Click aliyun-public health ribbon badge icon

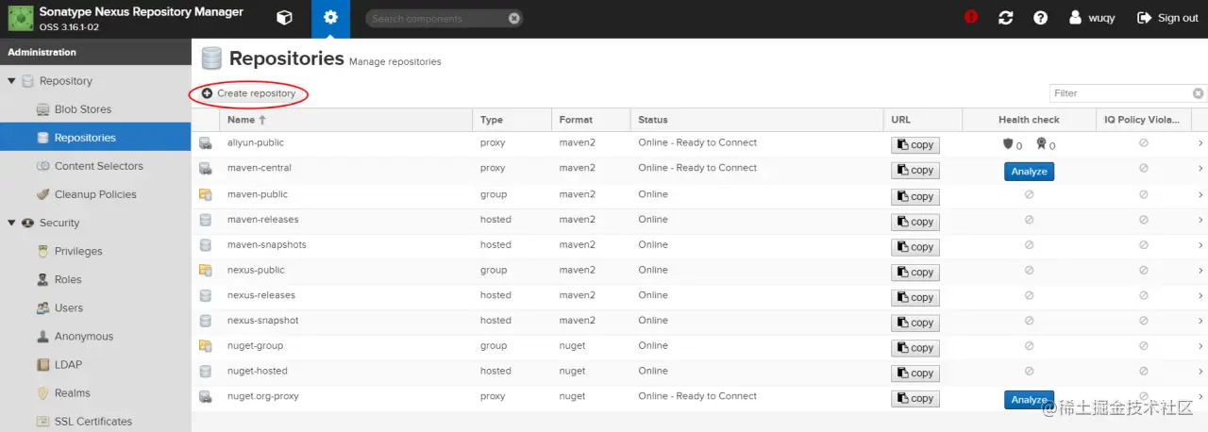1041,144
